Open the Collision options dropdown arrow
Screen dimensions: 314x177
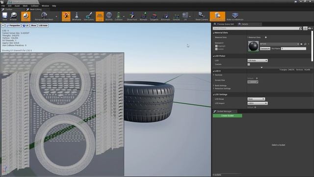tap(124, 16)
